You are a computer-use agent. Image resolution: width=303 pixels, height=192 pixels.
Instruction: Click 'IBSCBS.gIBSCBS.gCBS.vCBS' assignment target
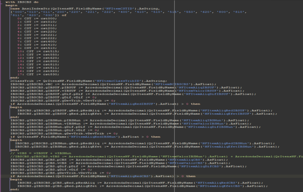click(x=38, y=163)
